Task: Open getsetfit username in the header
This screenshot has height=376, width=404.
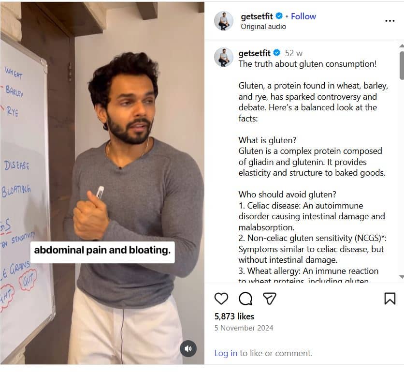Action: click(257, 16)
